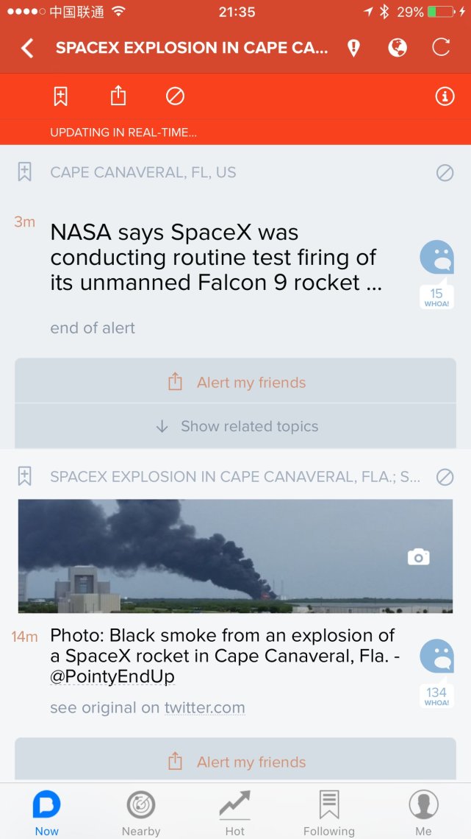Screen dimensions: 471x839
Task: Bookmark this topic from the orange toolbar
Action: 60,96
